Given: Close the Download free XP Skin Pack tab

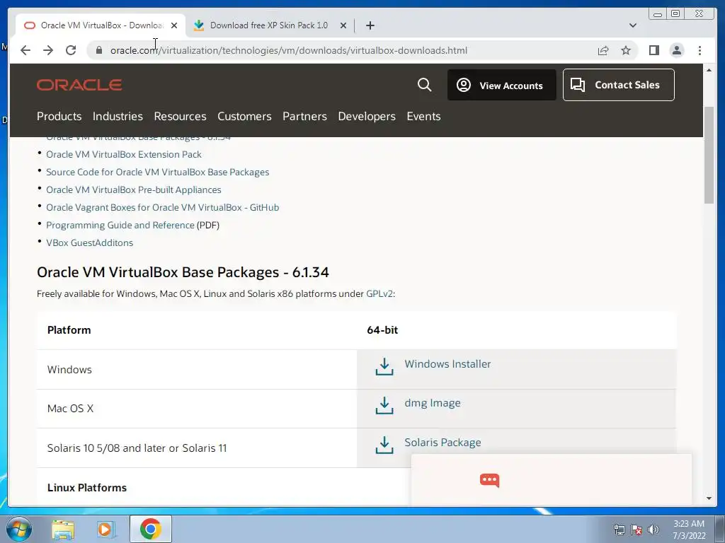Looking at the screenshot, I should [x=343, y=25].
